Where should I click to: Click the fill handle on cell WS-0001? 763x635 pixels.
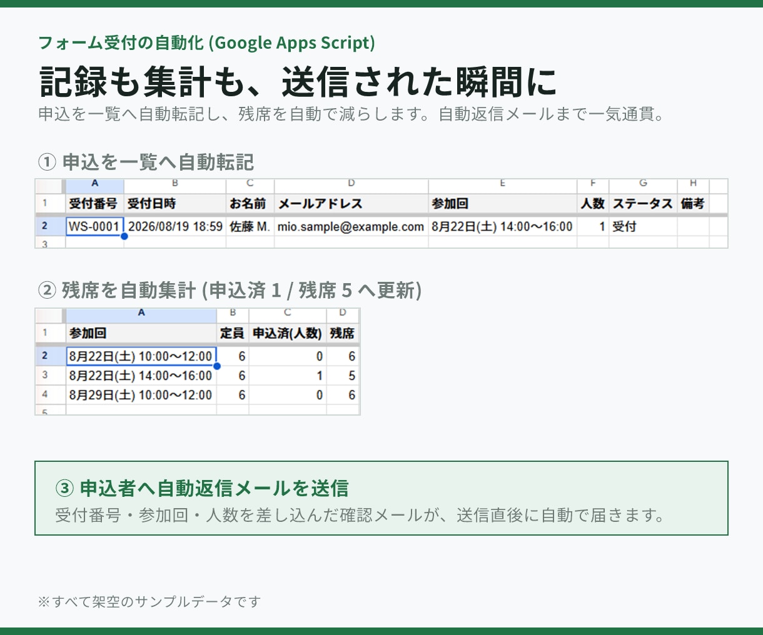(x=124, y=236)
